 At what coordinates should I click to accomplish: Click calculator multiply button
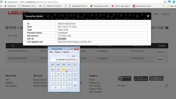coord(69,78)
